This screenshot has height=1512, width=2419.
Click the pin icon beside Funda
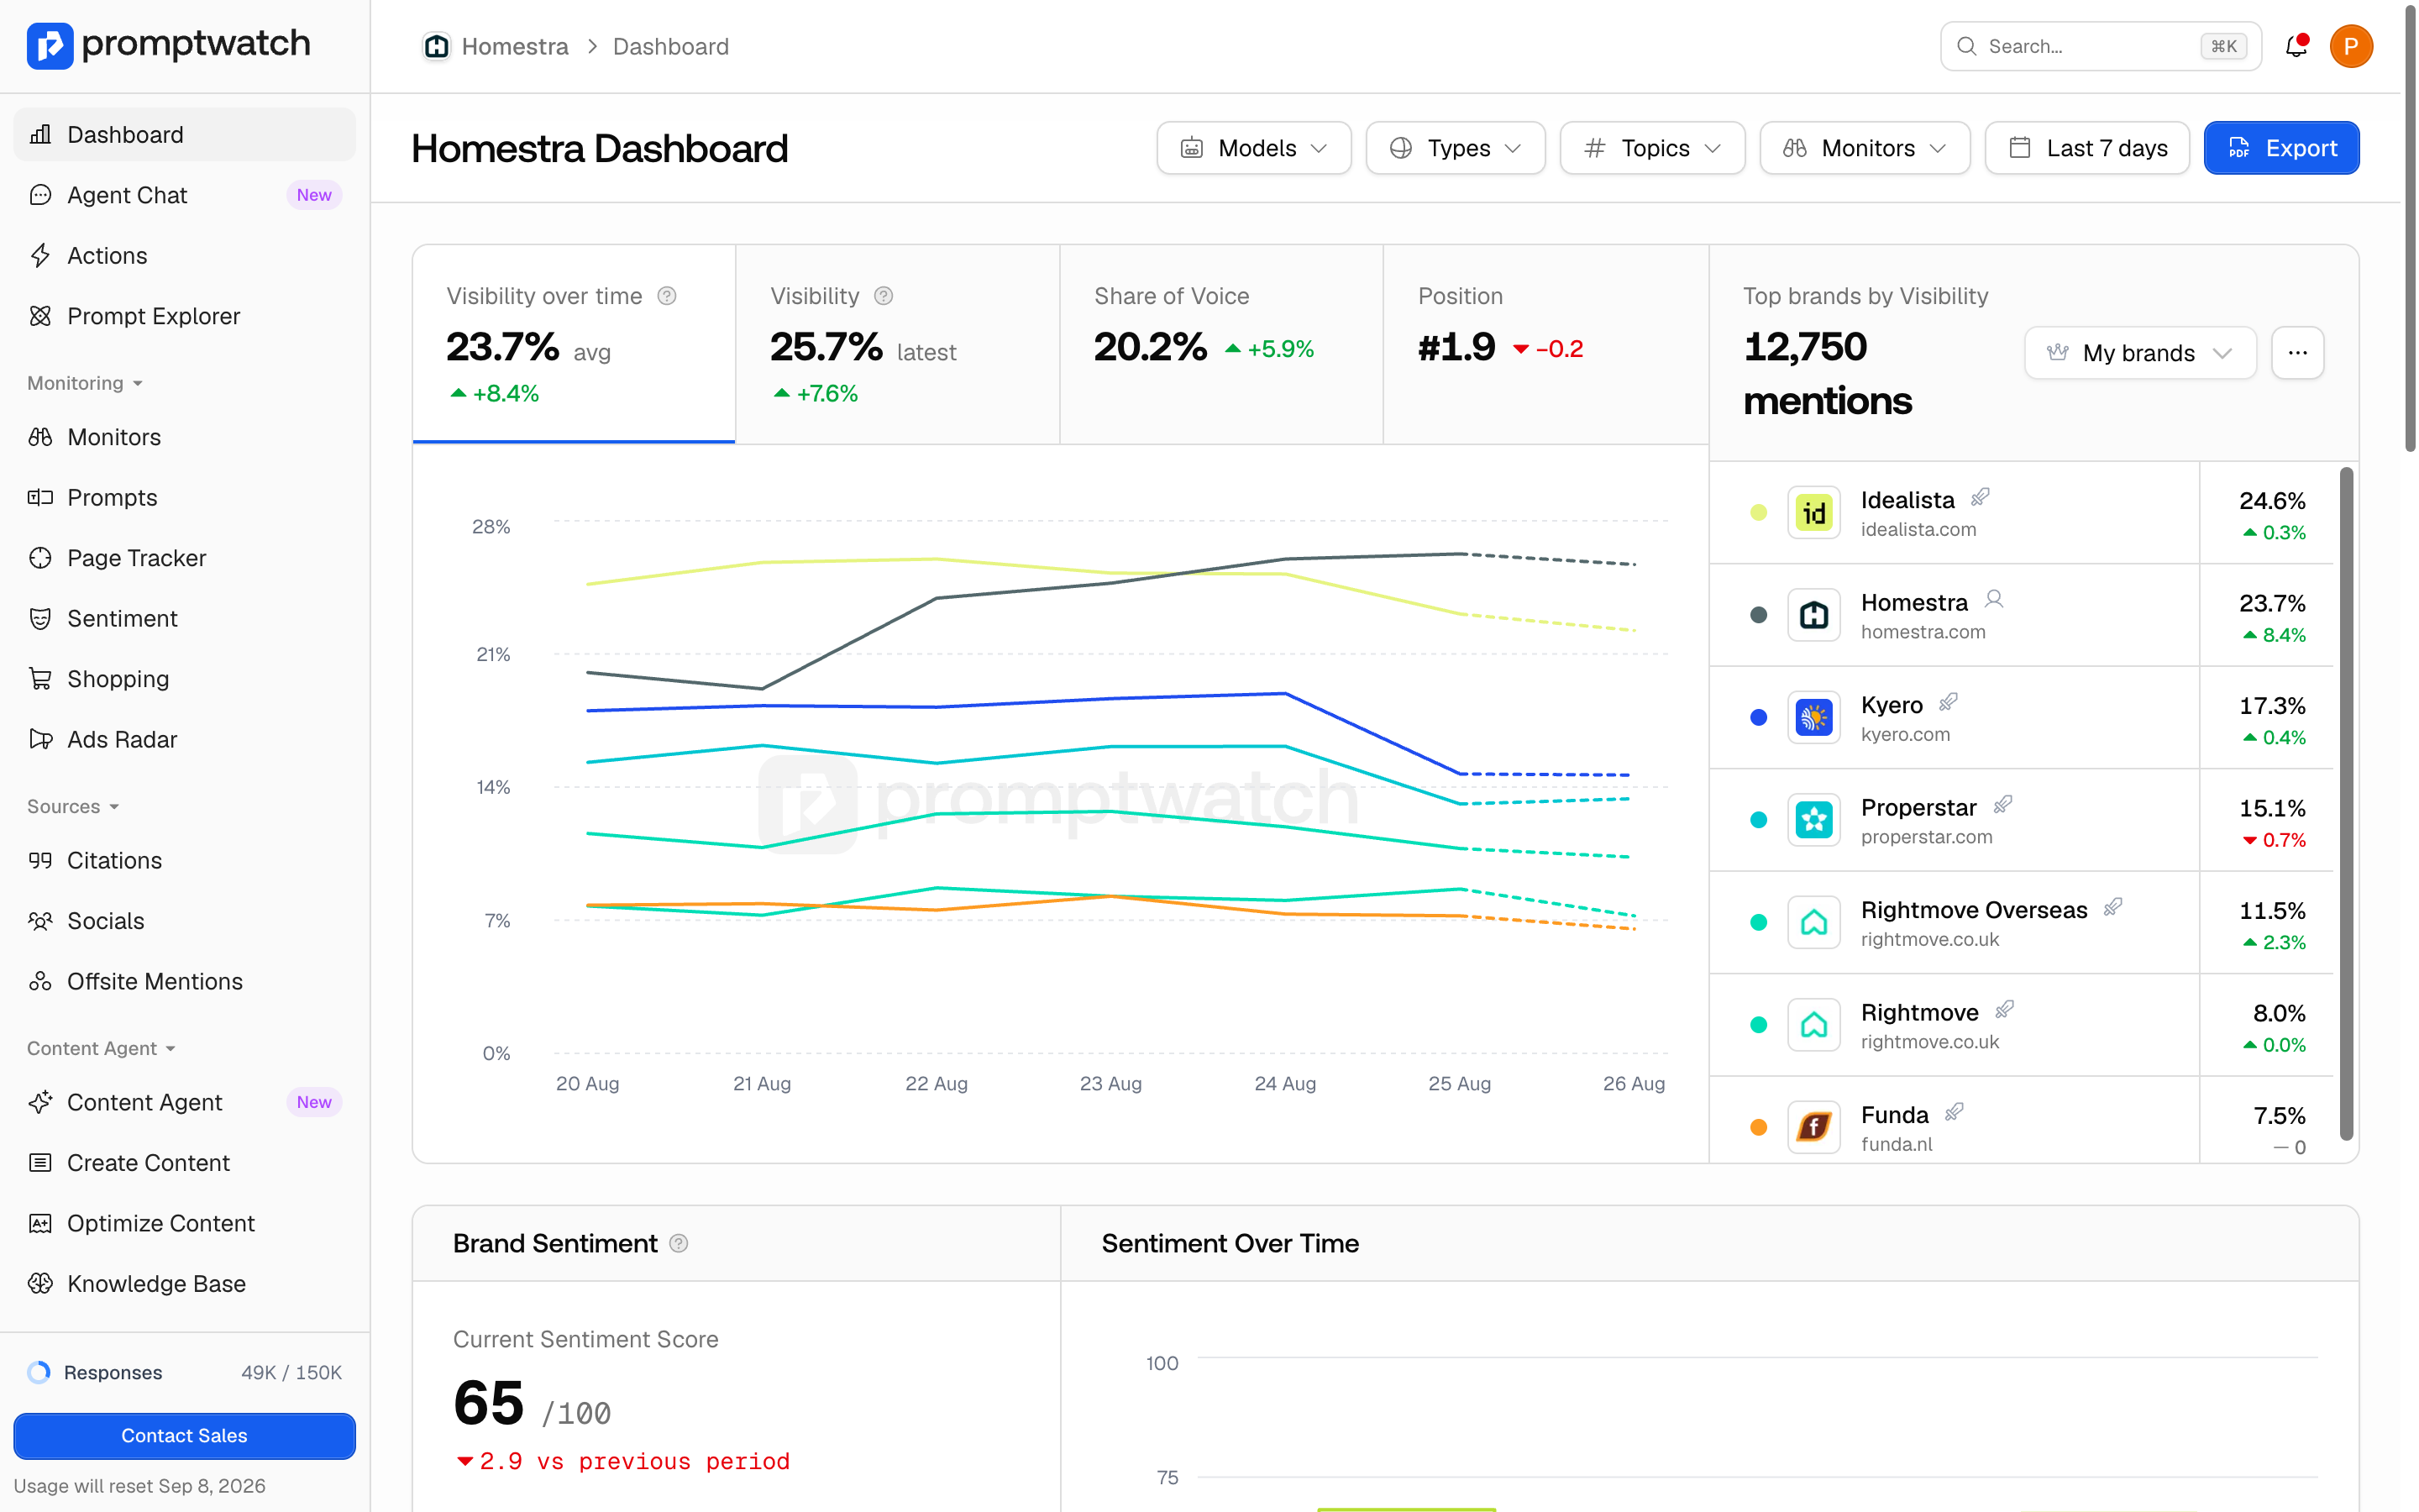[x=1955, y=1112]
